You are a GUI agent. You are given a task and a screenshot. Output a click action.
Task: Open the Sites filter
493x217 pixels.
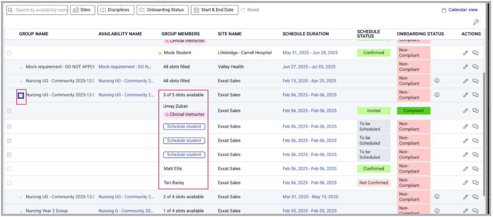[83, 10]
